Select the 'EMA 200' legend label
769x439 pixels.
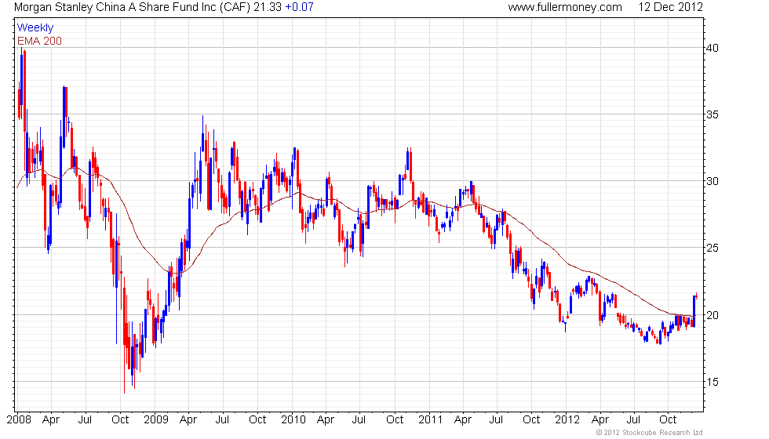[40, 41]
